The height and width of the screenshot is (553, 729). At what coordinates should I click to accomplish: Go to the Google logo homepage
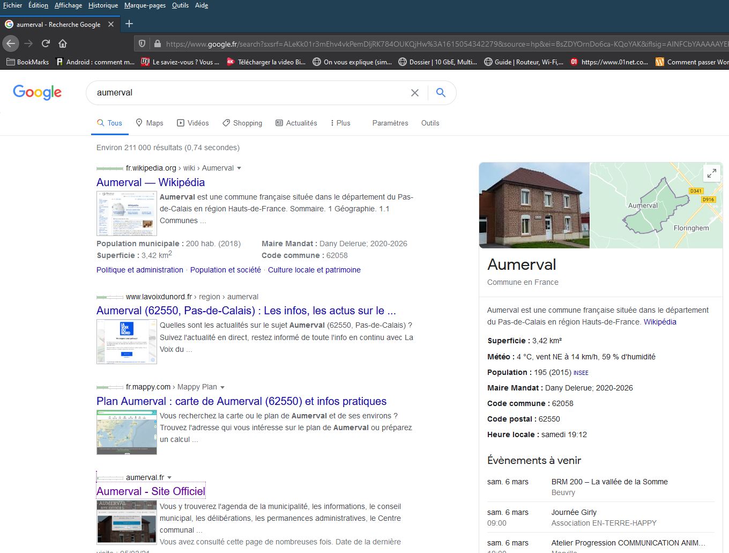(38, 92)
